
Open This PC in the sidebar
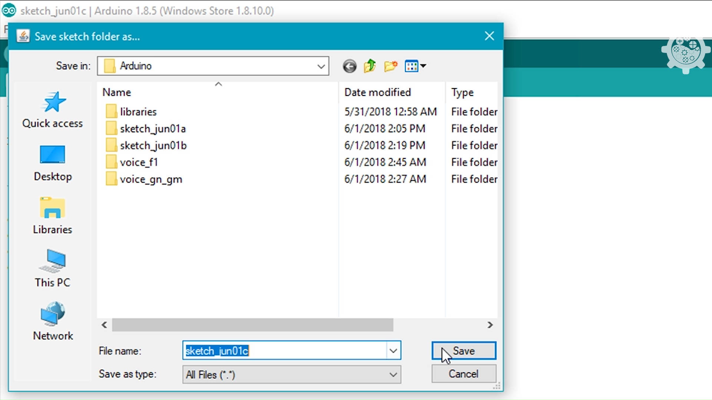coord(53,269)
